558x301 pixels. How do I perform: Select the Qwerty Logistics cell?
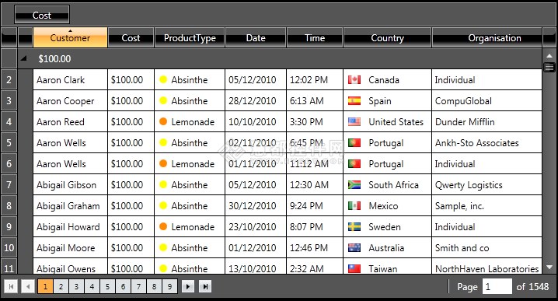pos(487,185)
